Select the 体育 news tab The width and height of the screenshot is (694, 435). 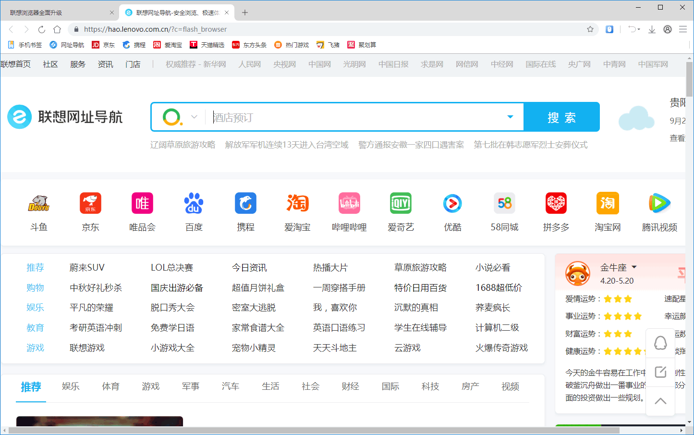pos(110,386)
